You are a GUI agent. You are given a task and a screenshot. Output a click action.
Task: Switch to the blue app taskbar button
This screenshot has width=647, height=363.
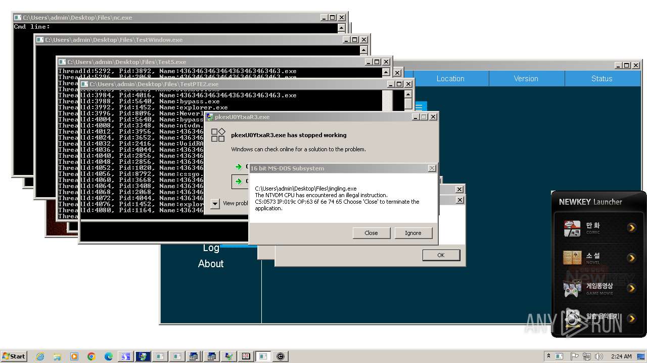click(125, 356)
